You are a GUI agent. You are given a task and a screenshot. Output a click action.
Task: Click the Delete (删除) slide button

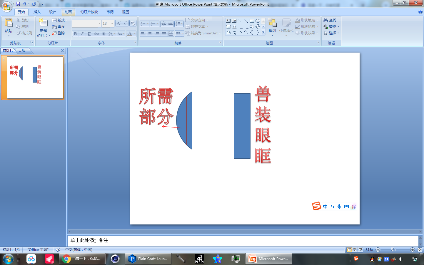pyautogui.click(x=59, y=33)
